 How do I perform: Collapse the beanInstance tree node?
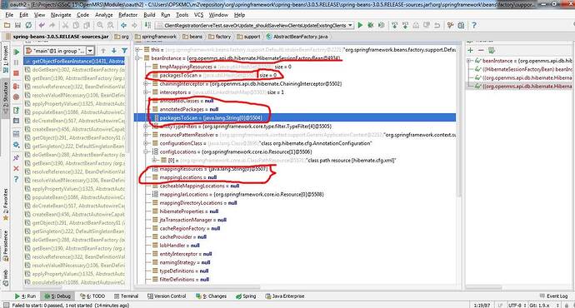point(137,58)
